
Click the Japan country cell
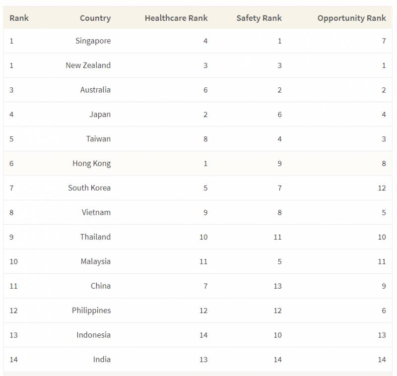[100, 114]
